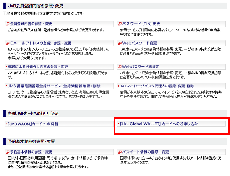Open パスポート情報の登録・変更 link
Image resolution: width=230 pixels, height=176 pixels.
145,152
